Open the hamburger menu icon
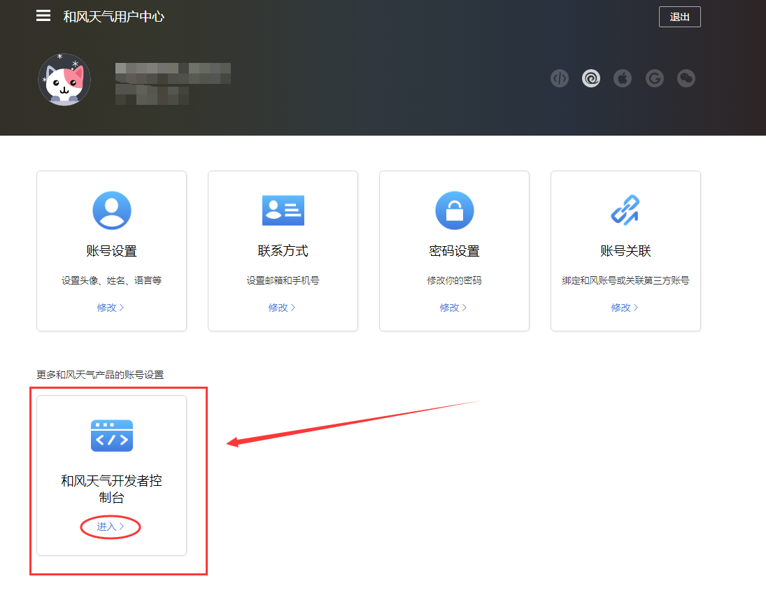 [x=43, y=15]
